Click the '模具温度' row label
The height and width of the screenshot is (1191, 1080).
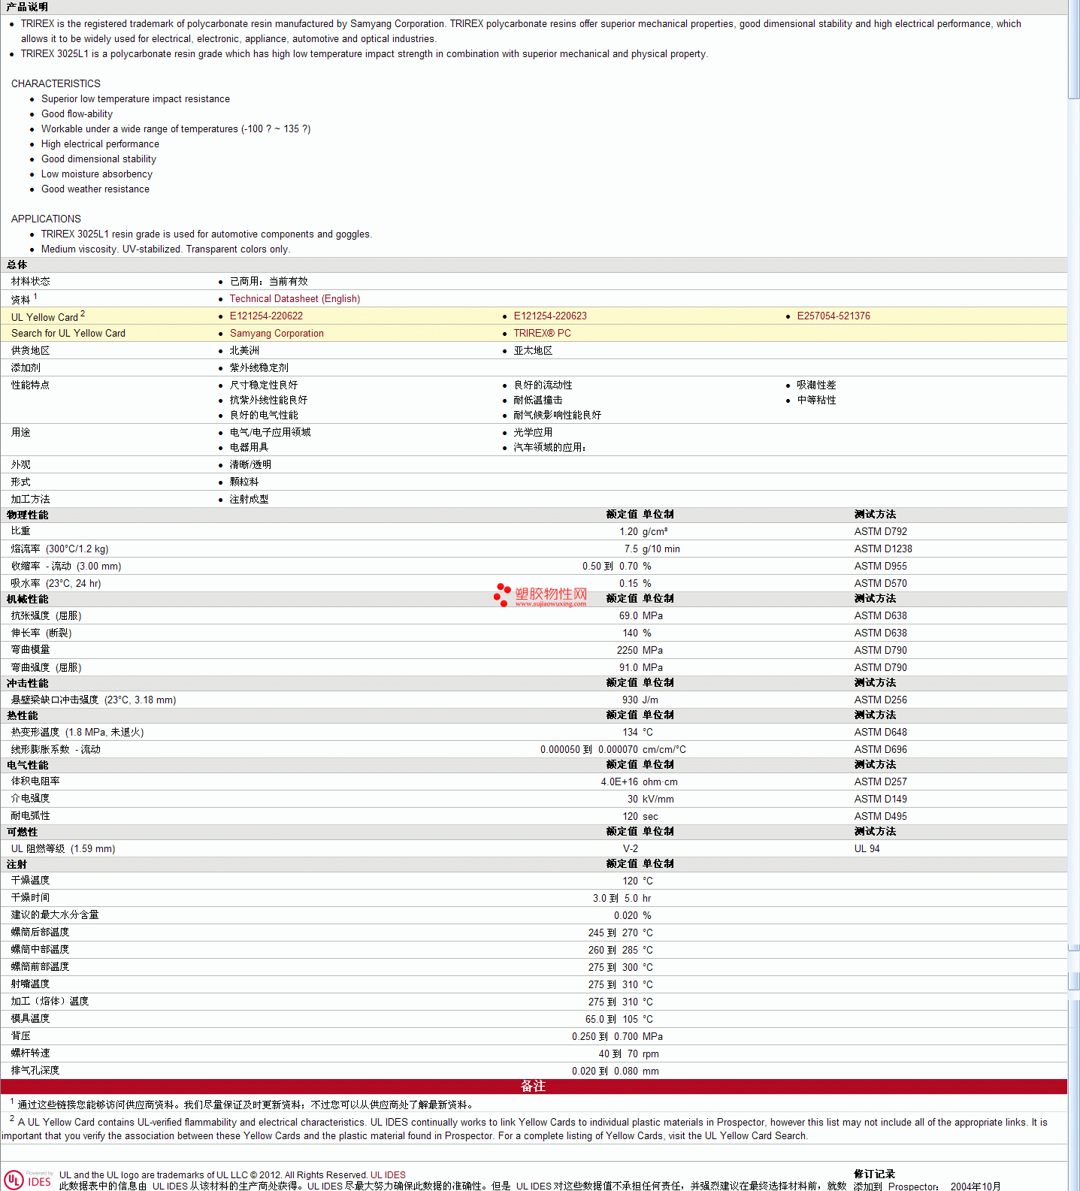point(30,1019)
